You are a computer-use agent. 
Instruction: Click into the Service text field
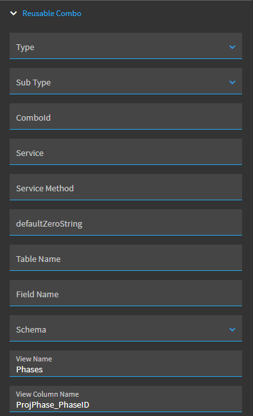point(126,152)
